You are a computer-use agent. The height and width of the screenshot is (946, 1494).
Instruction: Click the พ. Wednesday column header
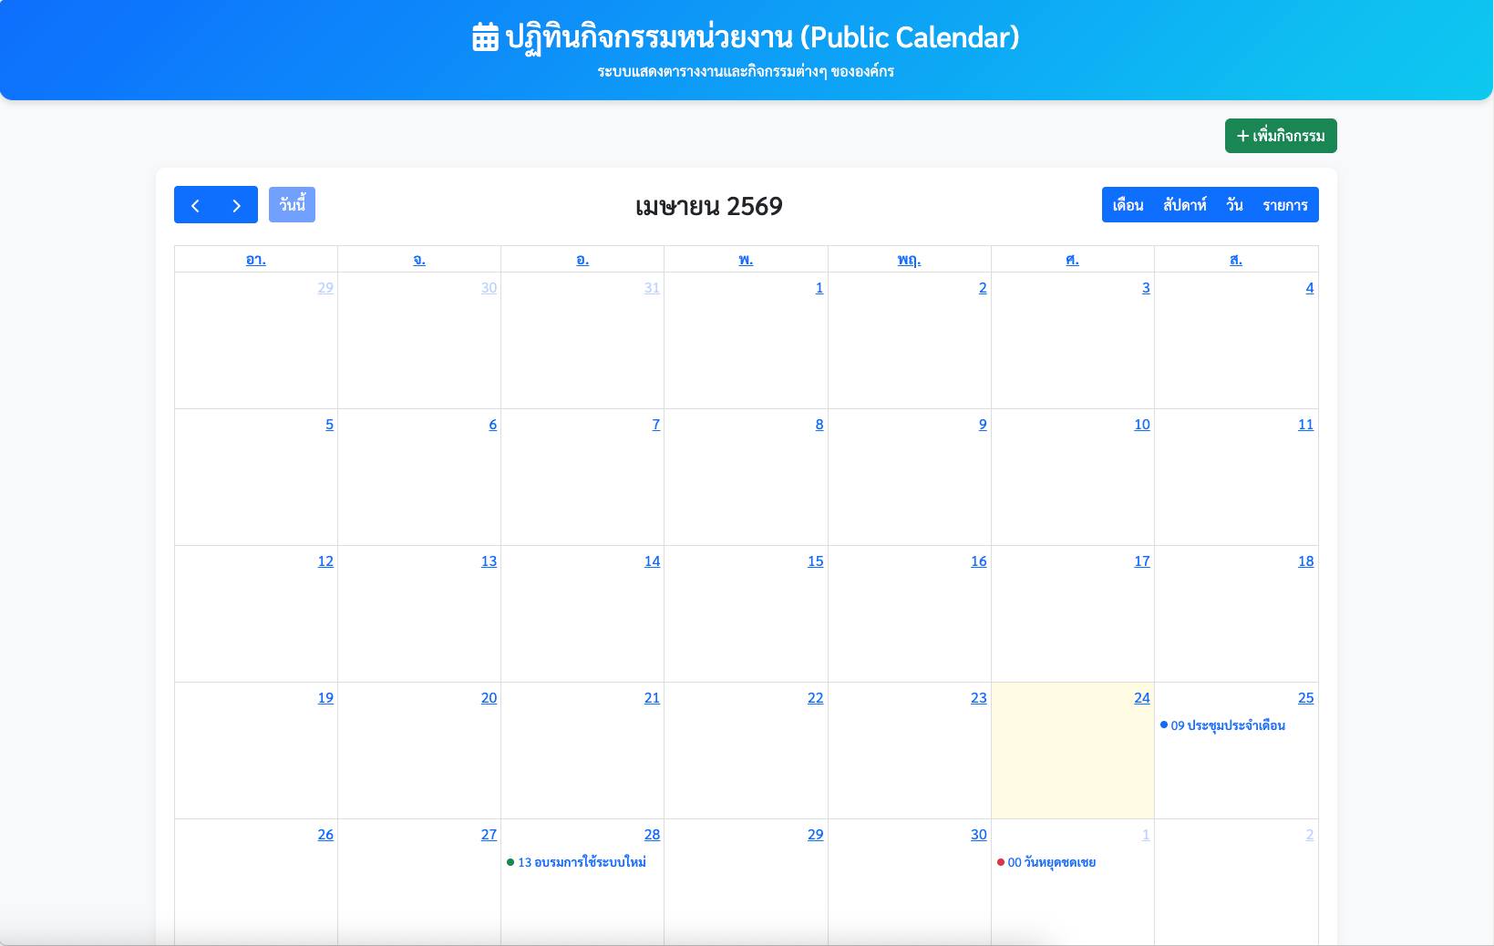(x=746, y=260)
